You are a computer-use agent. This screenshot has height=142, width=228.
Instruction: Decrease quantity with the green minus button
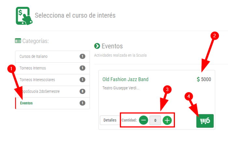[x=144, y=120]
